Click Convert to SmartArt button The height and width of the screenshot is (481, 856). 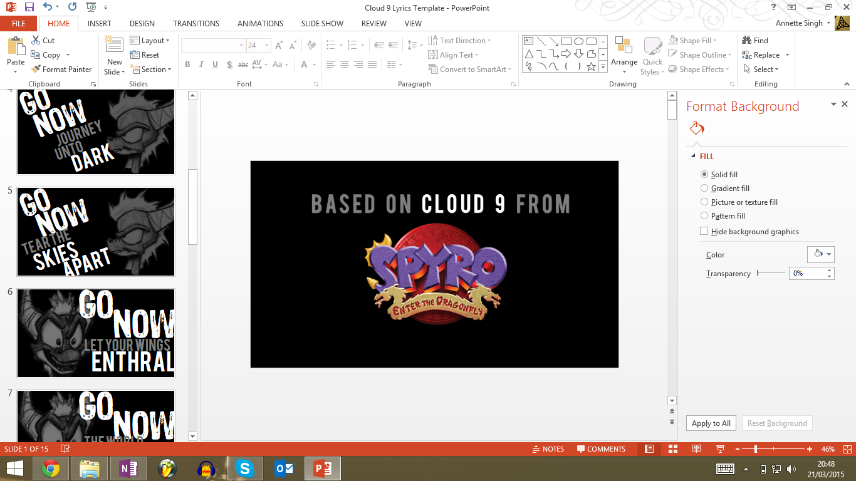click(x=470, y=69)
